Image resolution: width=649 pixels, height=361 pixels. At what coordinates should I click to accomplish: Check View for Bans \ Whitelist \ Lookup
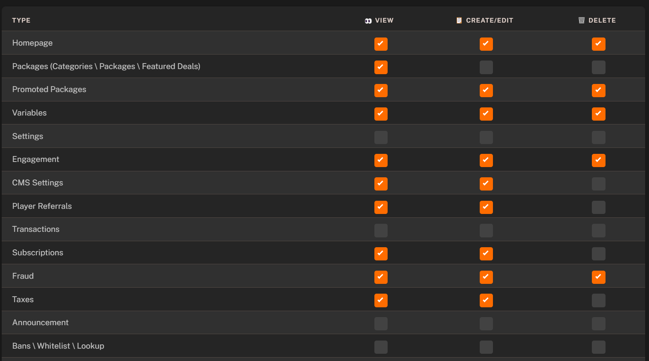381,347
